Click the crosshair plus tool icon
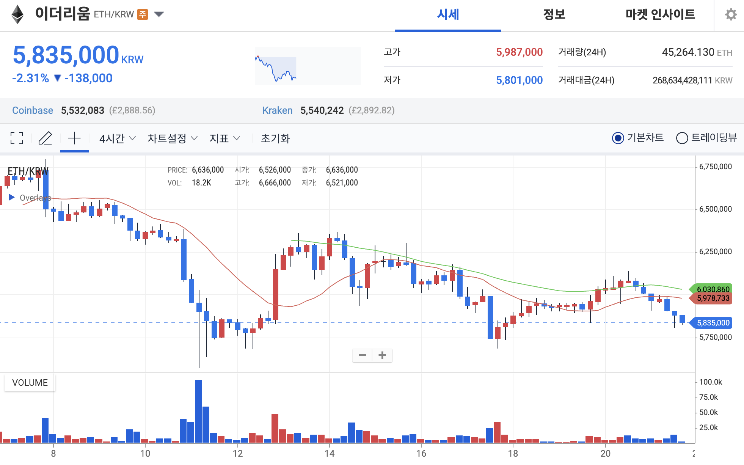 click(x=74, y=138)
